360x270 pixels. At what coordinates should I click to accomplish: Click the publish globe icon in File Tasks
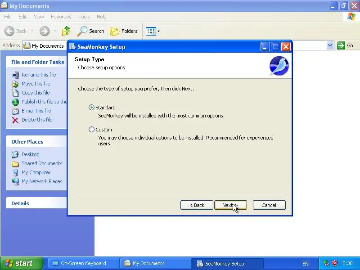point(15,102)
